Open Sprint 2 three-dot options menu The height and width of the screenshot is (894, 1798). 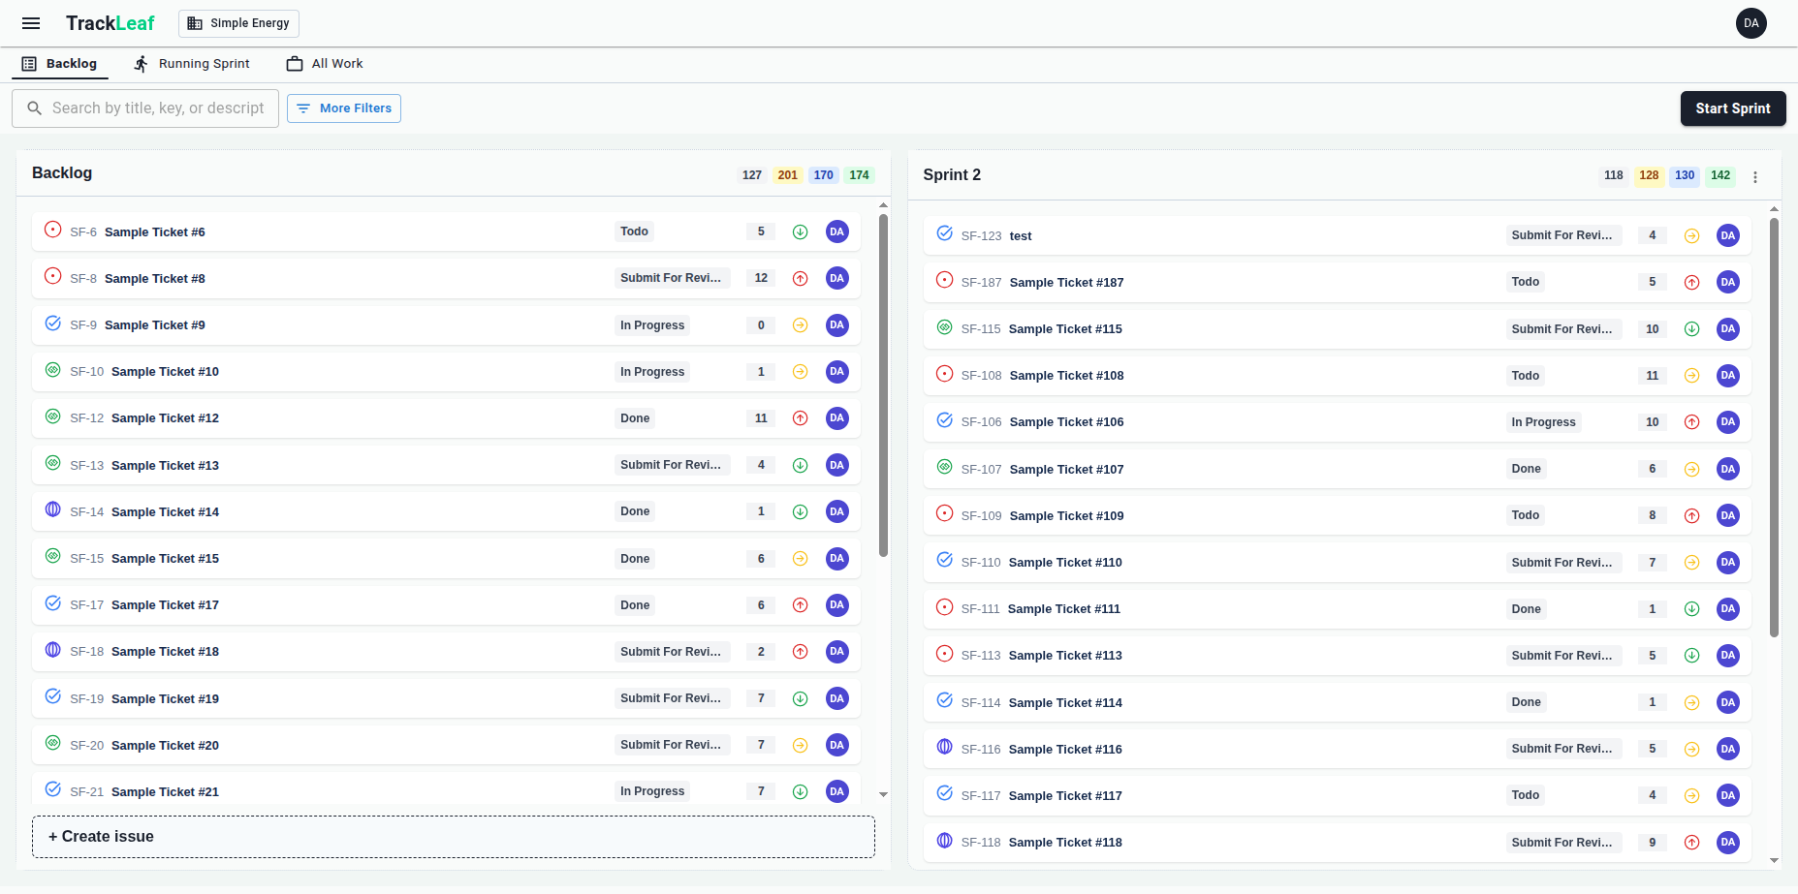tap(1755, 177)
